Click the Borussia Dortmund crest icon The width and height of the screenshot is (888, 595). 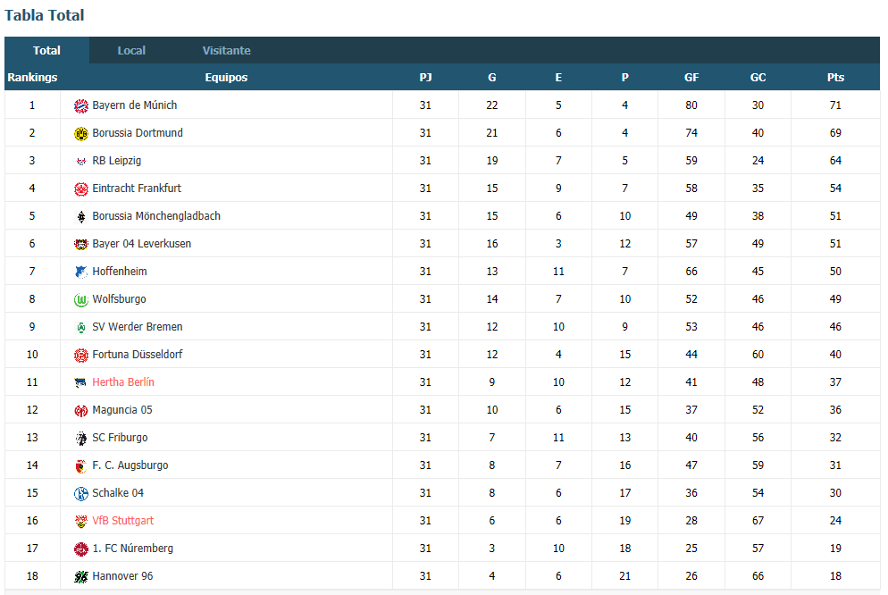81,134
